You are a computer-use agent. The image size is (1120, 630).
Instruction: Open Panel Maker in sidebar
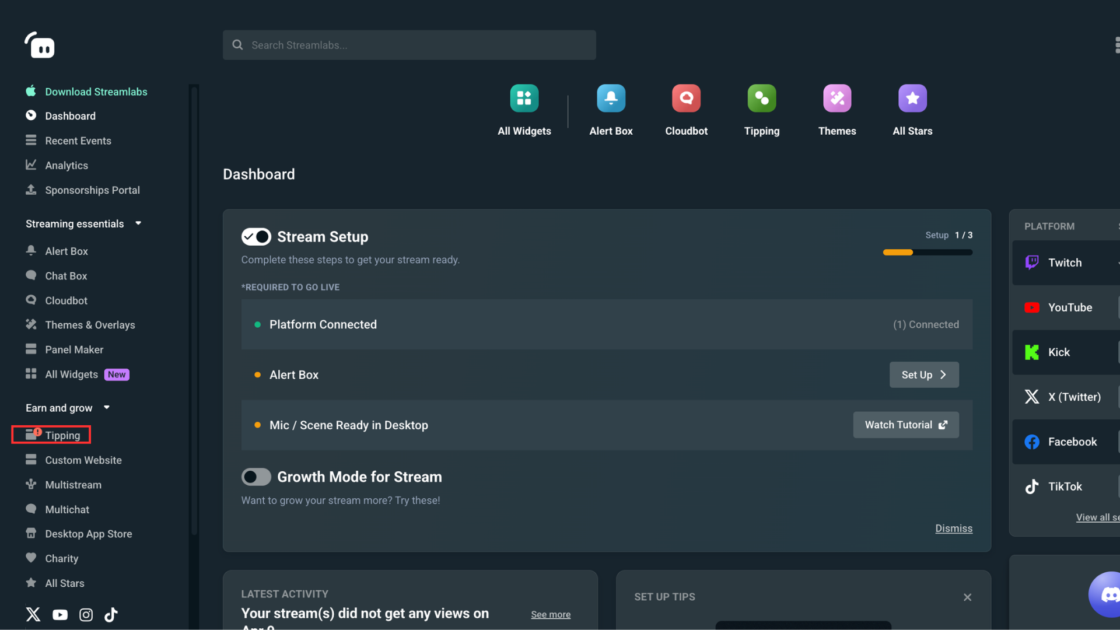tap(65, 349)
